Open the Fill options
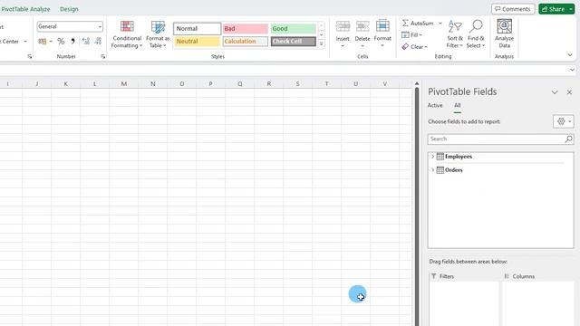Image resolution: width=580 pixels, height=326 pixels. [x=411, y=34]
